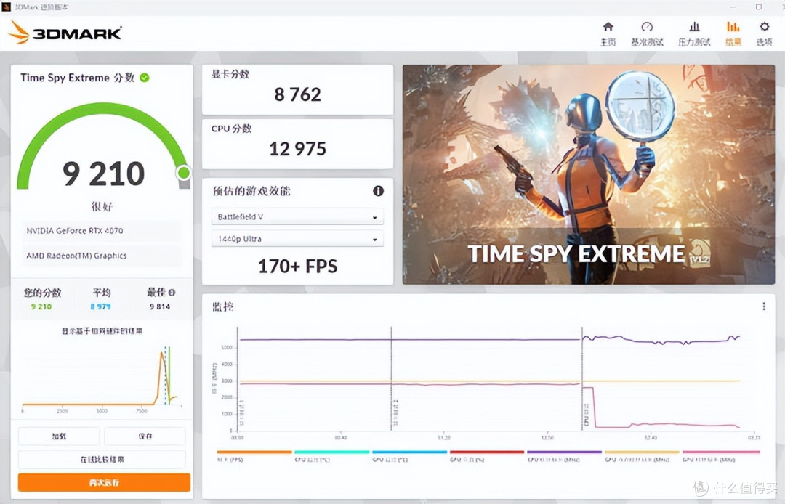Screen dimensions: 785x504
Task: Expand the 1440p Ultra resolution dropdown
Action: [x=297, y=238]
